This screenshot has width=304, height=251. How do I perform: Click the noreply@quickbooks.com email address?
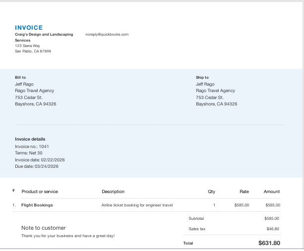pos(107,35)
